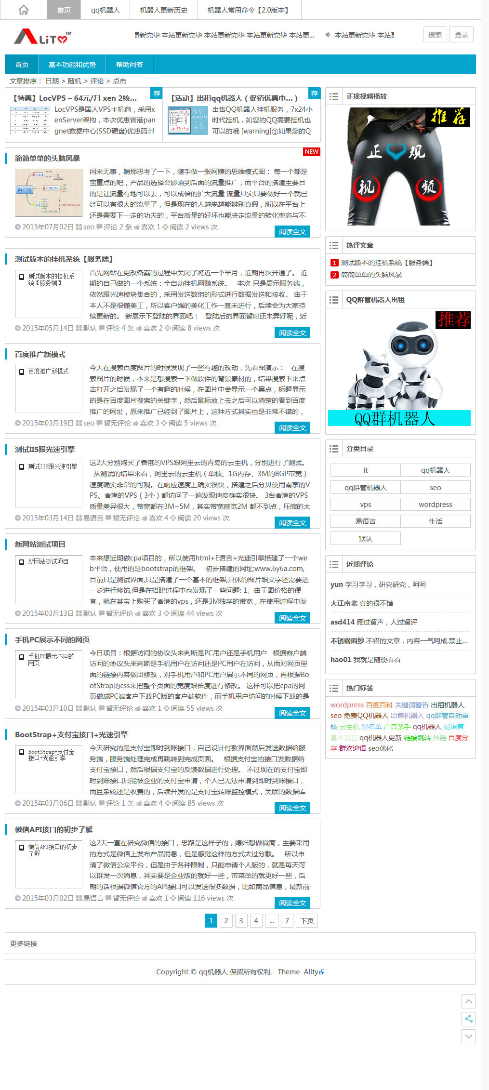Viewport: 489px width, 1090px height.
Task: Open hot article 1 测试版本的挂机系统
Action: pos(387,263)
